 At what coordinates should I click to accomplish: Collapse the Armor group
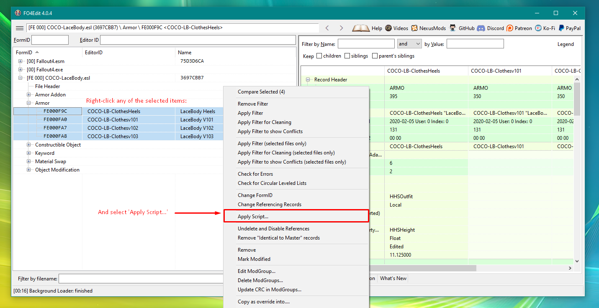28,103
